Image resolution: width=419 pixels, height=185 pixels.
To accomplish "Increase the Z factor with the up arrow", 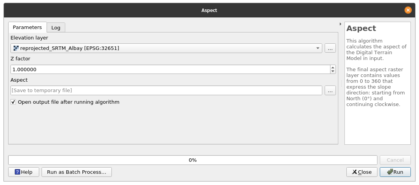I will click(333, 67).
